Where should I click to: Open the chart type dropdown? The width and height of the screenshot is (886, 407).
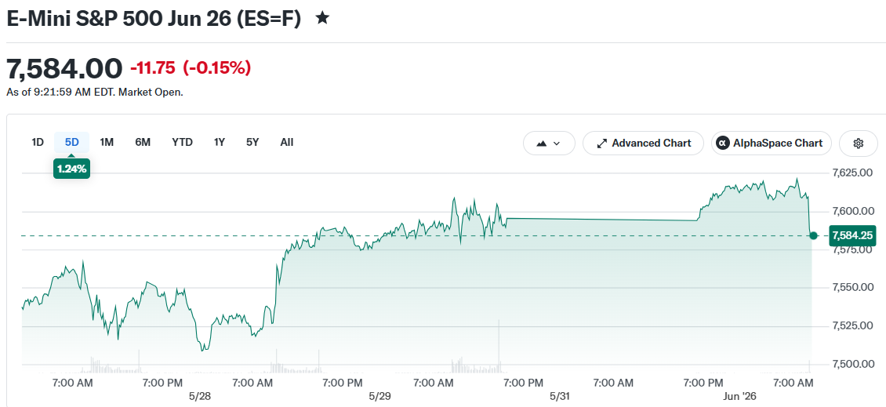[549, 143]
